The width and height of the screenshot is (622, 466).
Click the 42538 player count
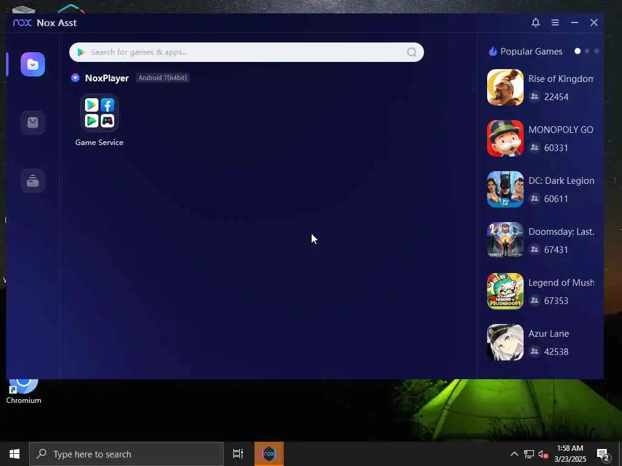[556, 351]
